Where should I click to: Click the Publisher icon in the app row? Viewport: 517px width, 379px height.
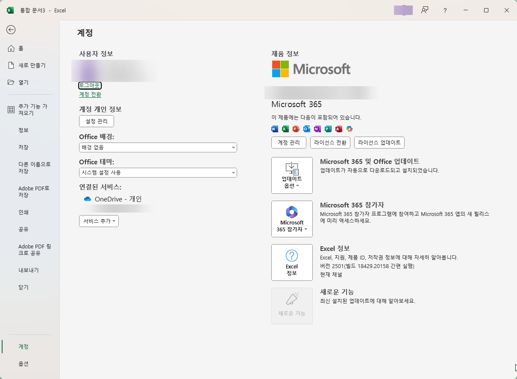tap(328, 129)
